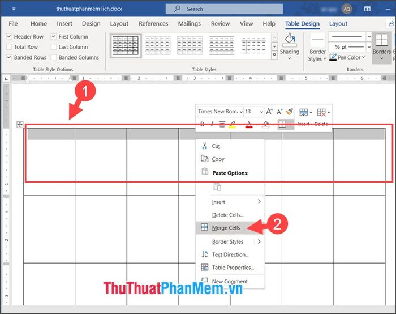
Task: Click shading color button in mini toolbar
Action: point(266,124)
